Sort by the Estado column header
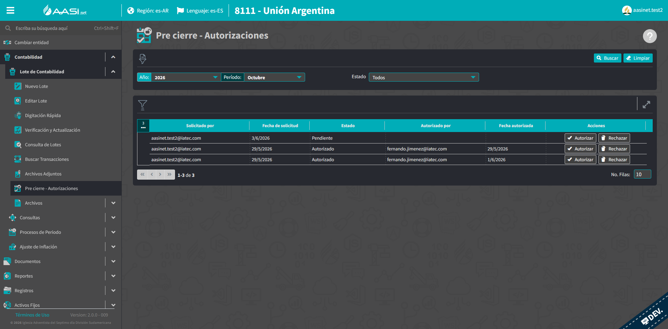 348,126
